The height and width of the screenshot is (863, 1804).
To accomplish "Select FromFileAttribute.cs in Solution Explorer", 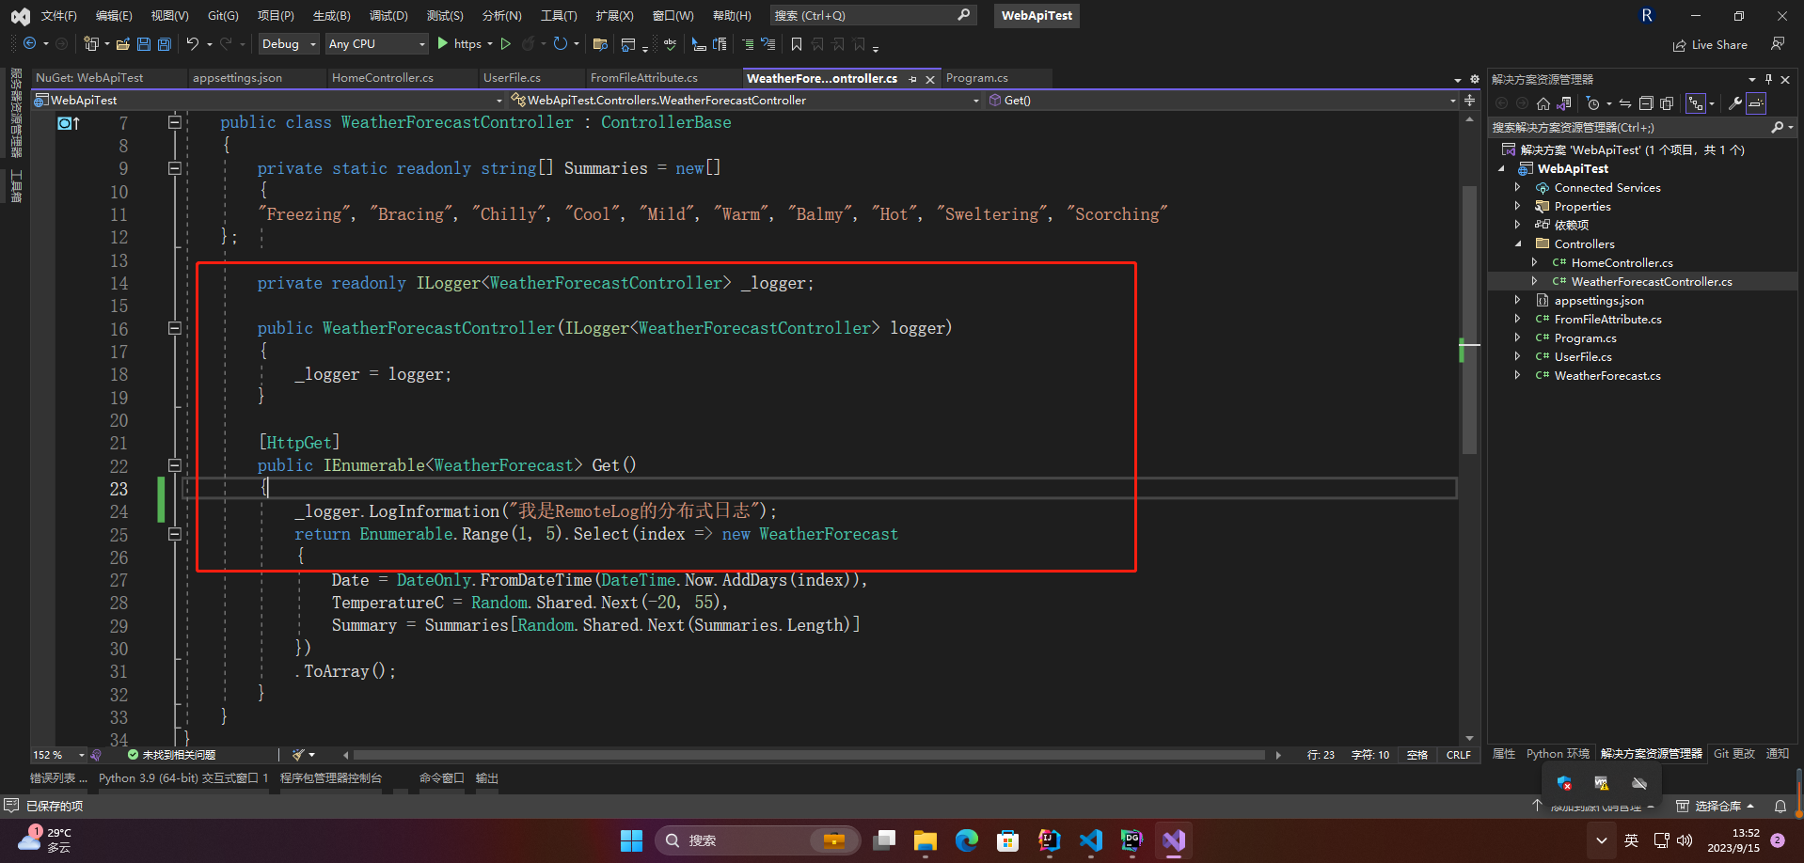I will coord(1607,319).
